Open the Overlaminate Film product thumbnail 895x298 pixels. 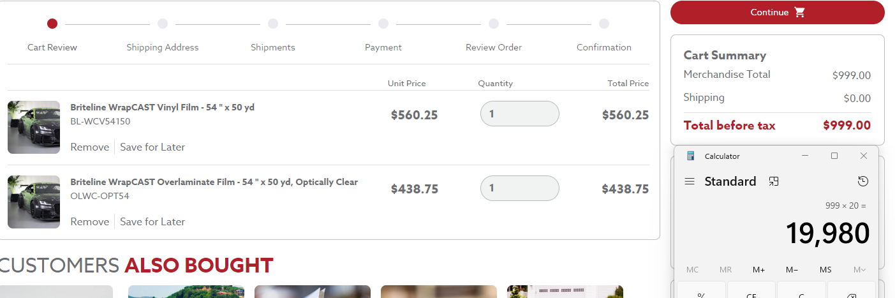[x=34, y=202]
